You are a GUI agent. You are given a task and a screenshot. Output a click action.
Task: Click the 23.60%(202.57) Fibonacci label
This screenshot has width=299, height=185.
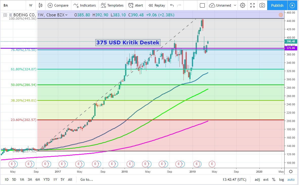(x=24, y=120)
